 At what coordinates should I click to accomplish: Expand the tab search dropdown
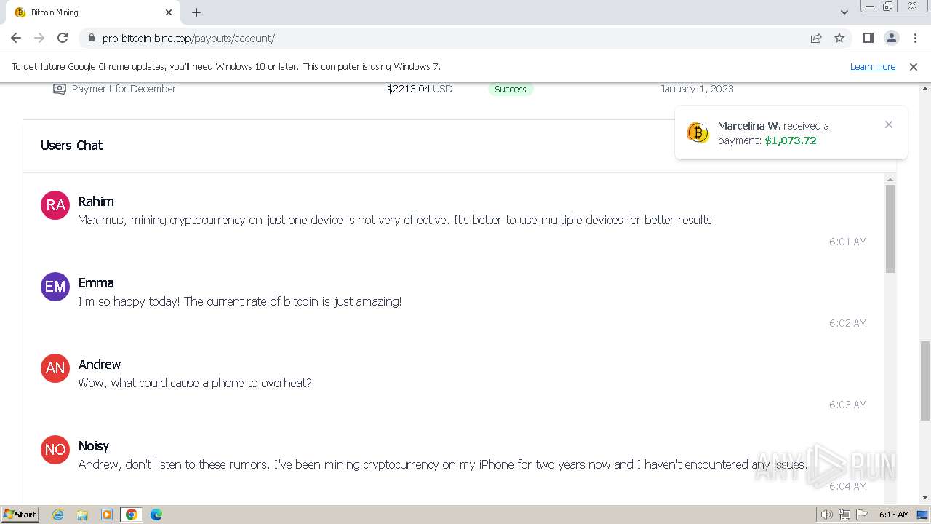(x=844, y=12)
